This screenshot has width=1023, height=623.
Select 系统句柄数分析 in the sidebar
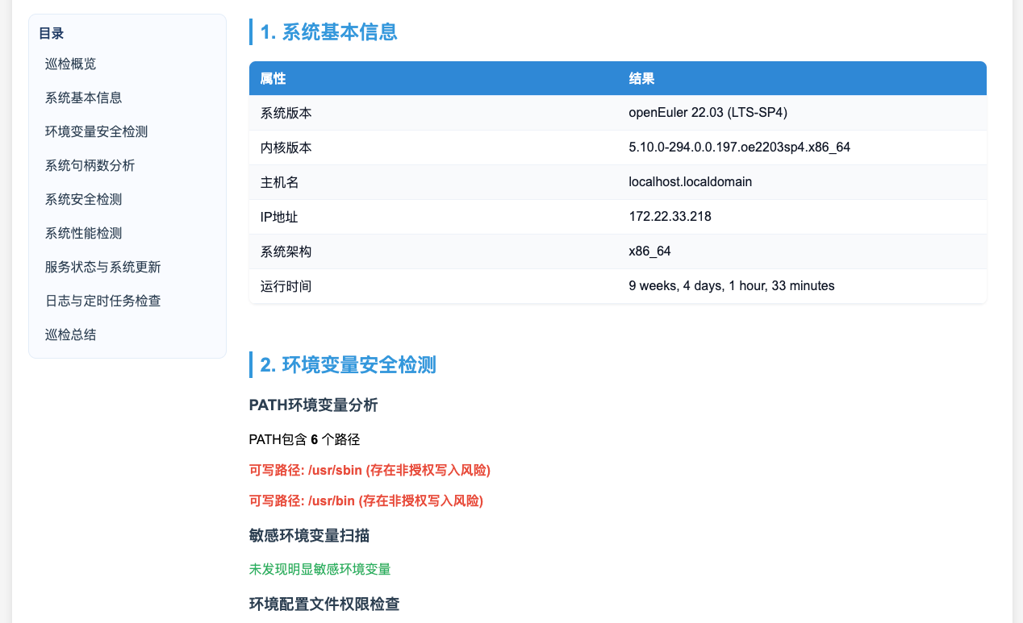(90, 165)
